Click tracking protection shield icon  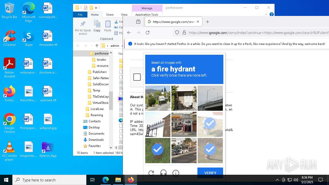click(177, 33)
